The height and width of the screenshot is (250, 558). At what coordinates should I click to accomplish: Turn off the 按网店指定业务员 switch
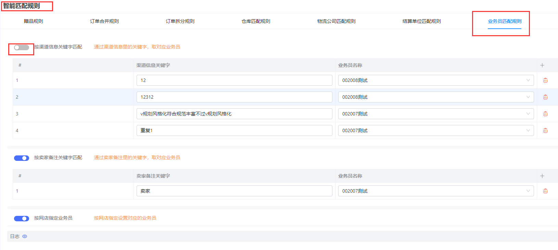(x=22, y=219)
